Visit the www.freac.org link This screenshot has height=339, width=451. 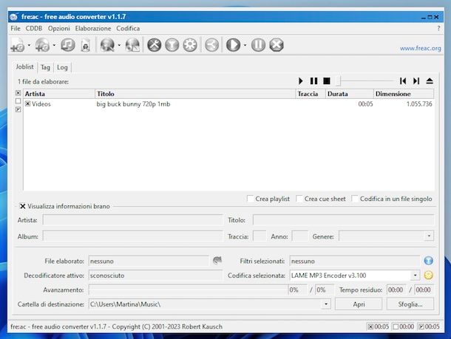420,48
